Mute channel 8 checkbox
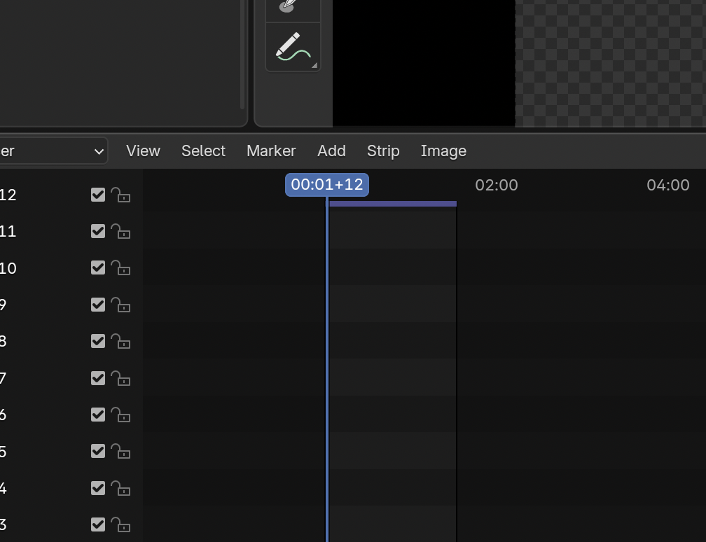 pos(98,341)
